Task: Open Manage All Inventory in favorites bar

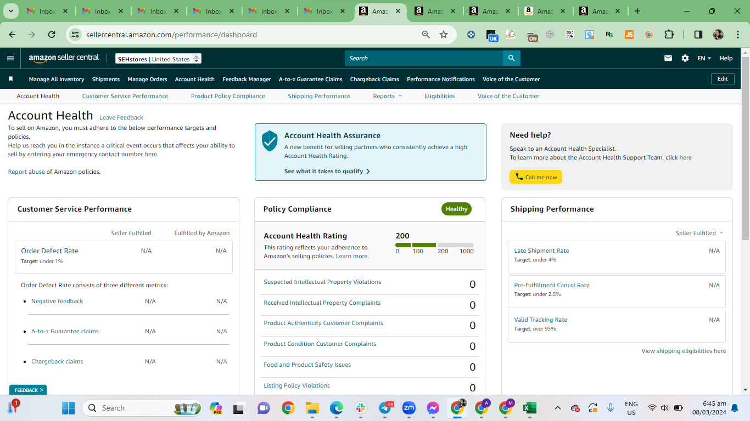Action: pyautogui.click(x=57, y=79)
